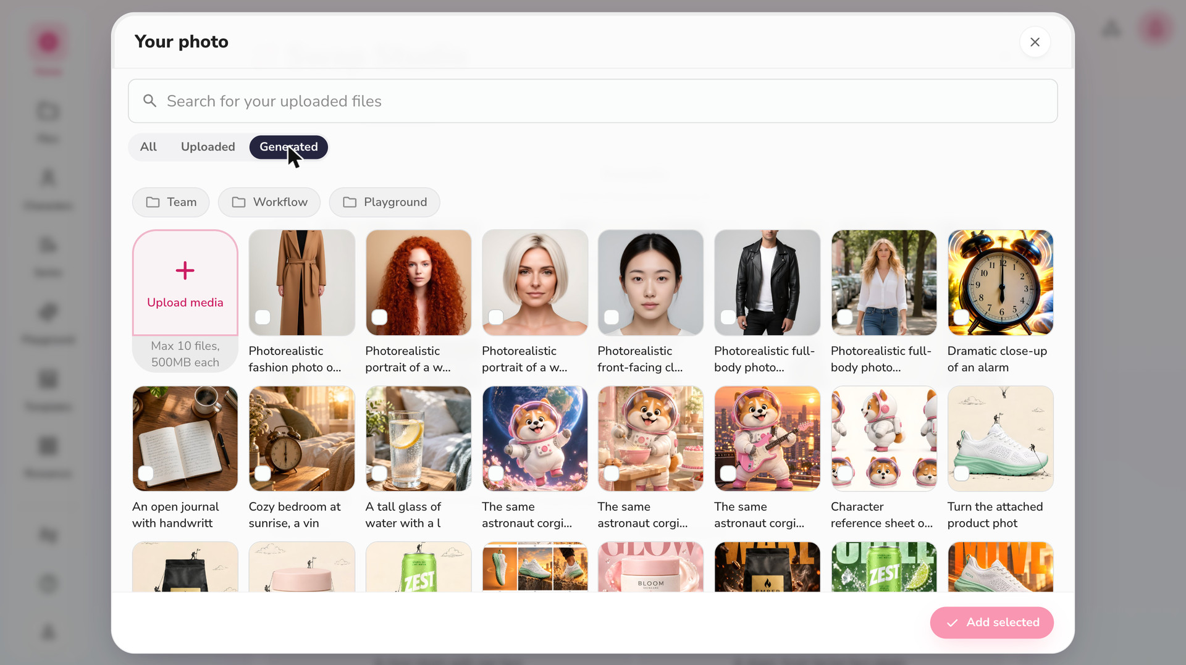Tick the checkbox on the camel coat fashion photo
1186x665 pixels.
[x=263, y=317]
